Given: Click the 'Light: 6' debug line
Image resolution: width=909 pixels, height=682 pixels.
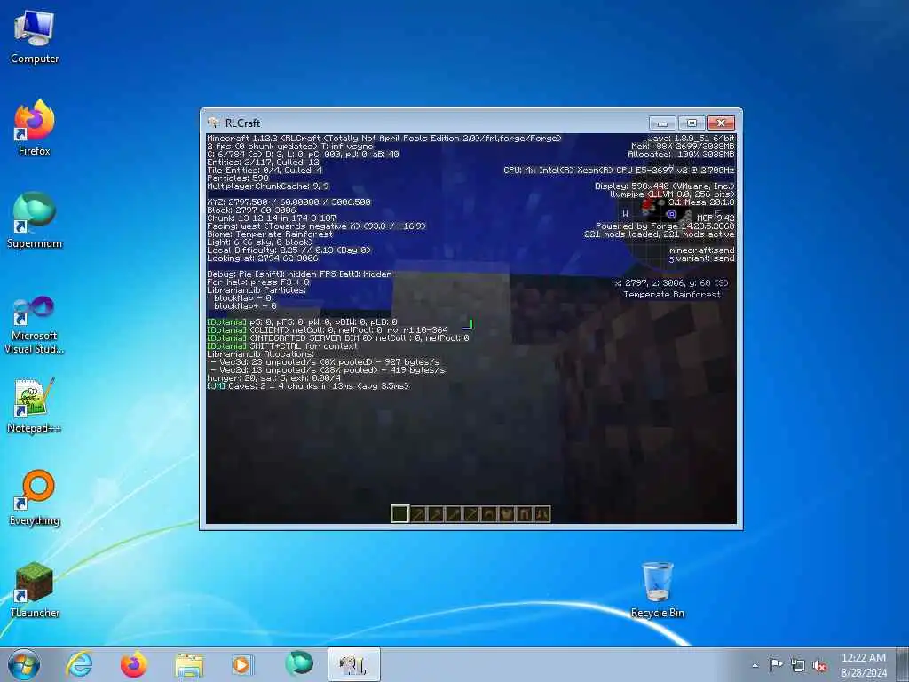Looking at the screenshot, I should pyautogui.click(x=260, y=242).
